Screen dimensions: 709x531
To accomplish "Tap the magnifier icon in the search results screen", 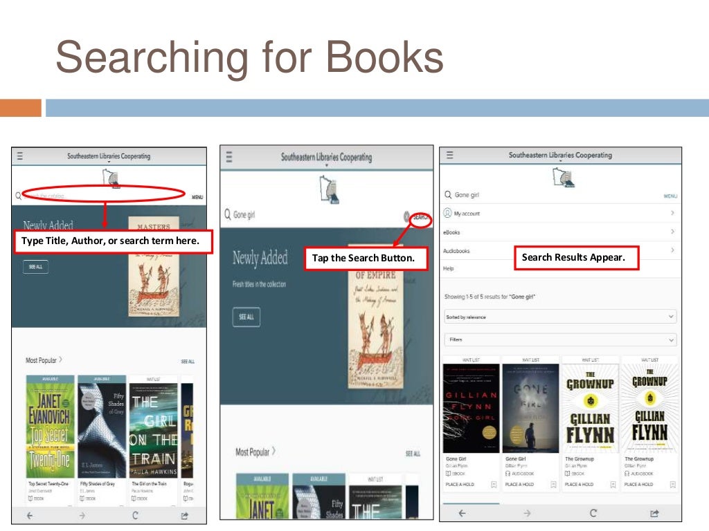I will pyautogui.click(x=448, y=194).
